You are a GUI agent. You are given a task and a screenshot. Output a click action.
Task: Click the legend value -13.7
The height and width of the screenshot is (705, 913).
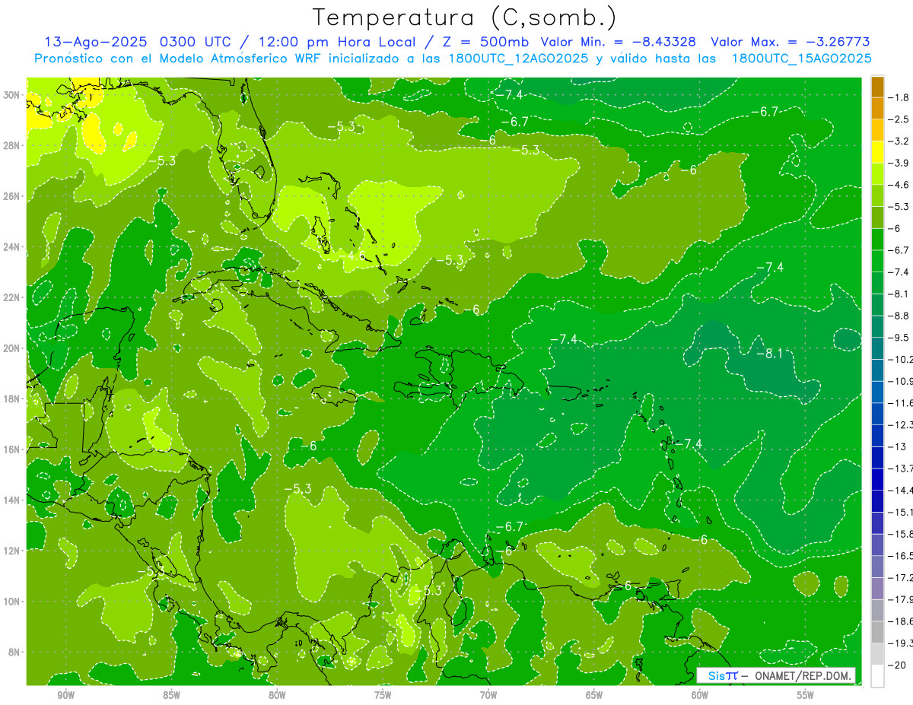coord(900,468)
